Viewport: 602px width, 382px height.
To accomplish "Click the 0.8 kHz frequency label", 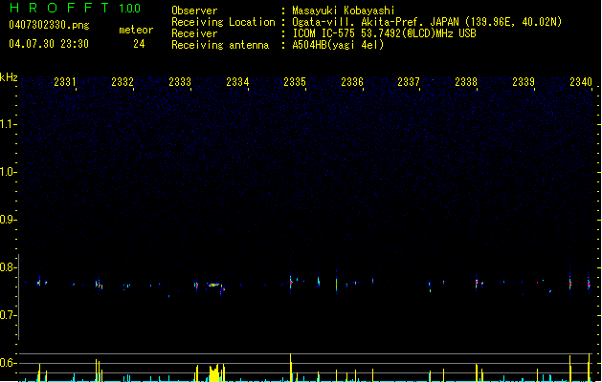I will [x=8, y=267].
